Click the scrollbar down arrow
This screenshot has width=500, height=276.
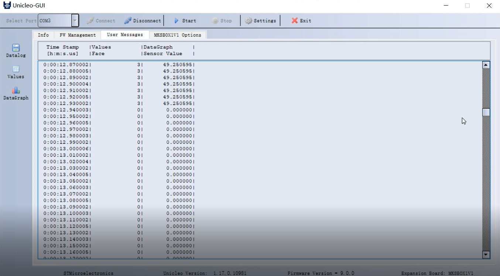pyautogui.click(x=486, y=255)
